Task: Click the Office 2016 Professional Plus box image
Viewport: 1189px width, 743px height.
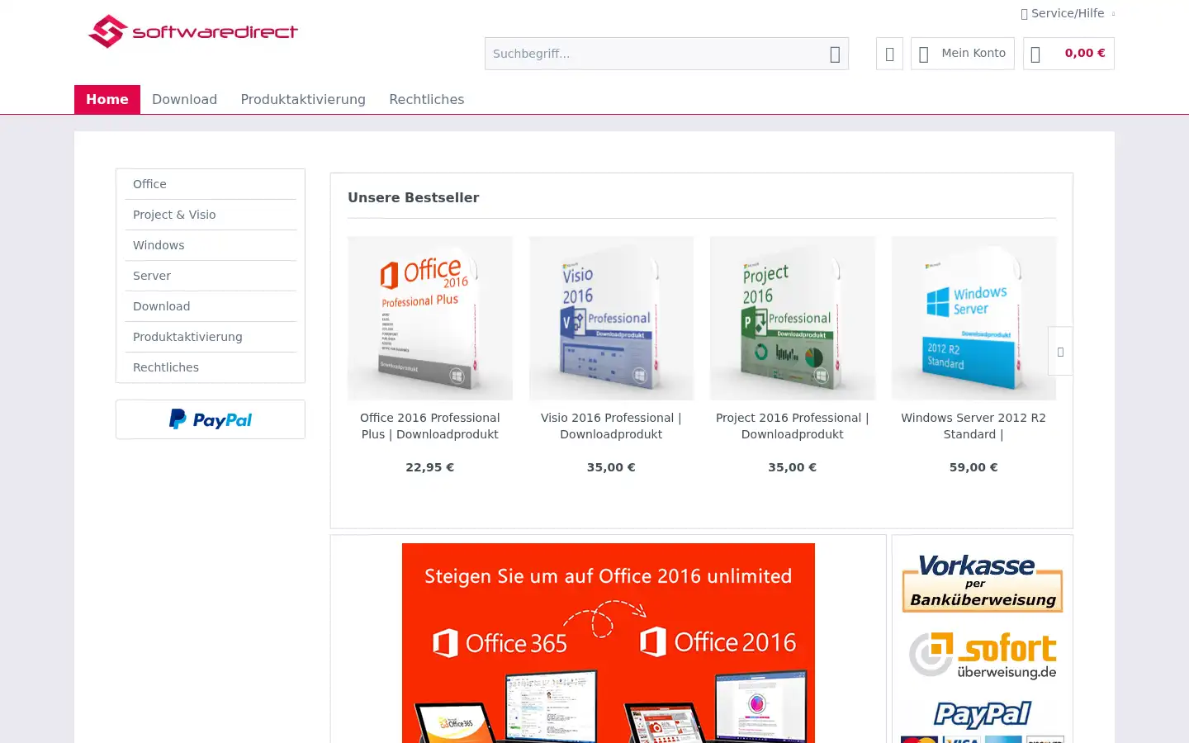Action: pyautogui.click(x=430, y=318)
